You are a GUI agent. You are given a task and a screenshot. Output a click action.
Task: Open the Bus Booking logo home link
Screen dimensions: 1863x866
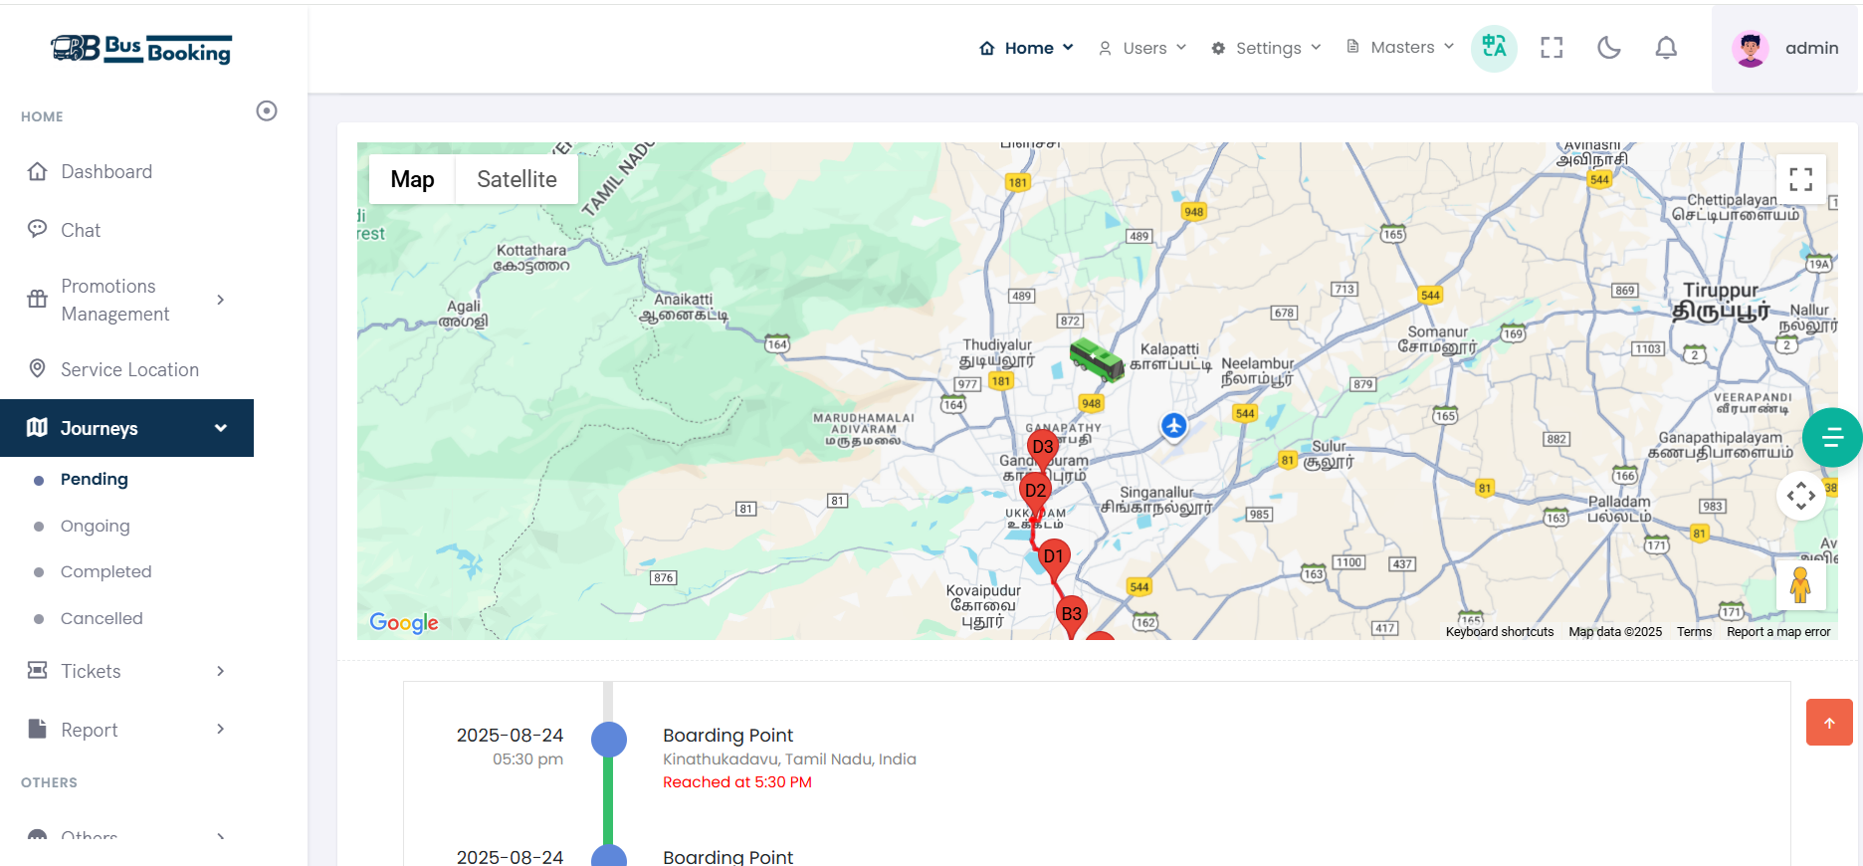point(140,48)
